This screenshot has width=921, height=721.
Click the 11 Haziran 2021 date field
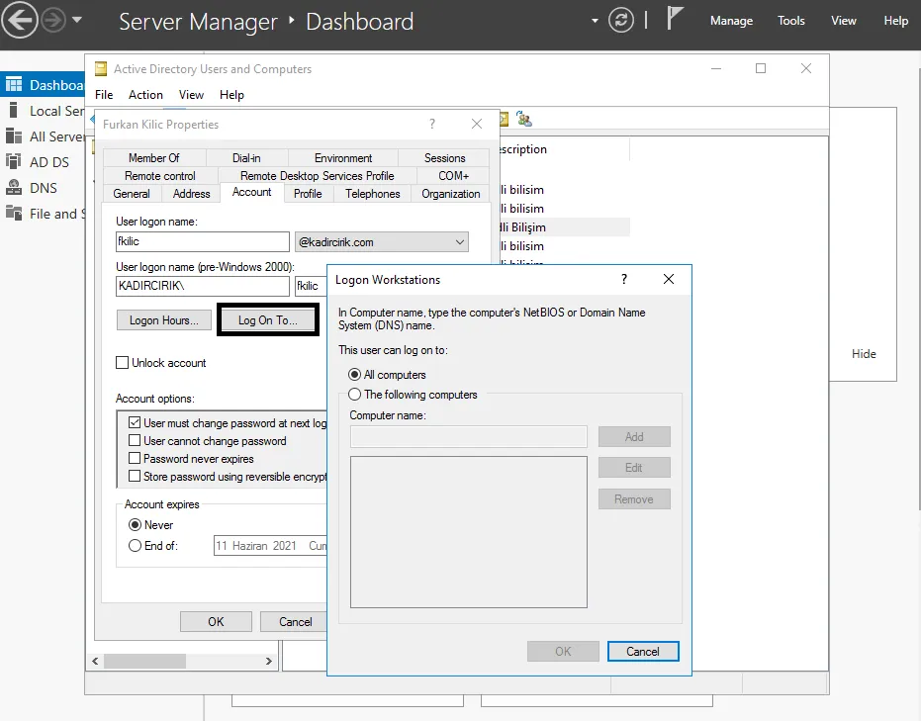click(x=270, y=545)
